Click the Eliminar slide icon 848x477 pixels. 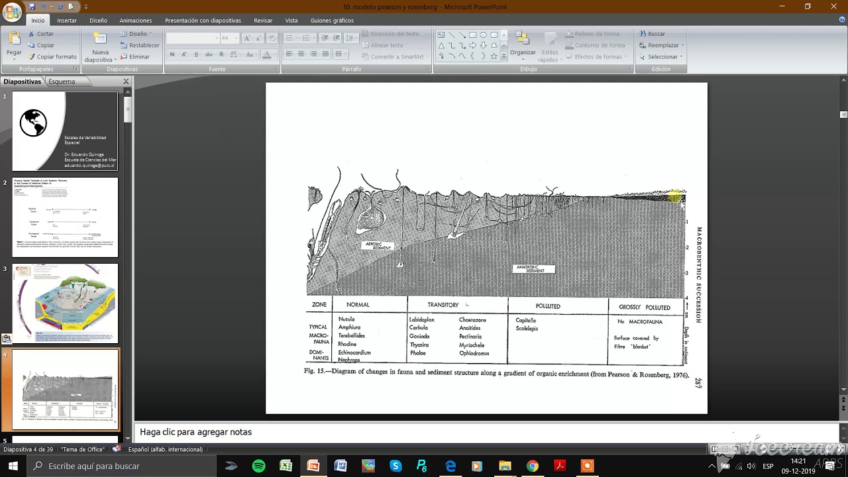124,57
